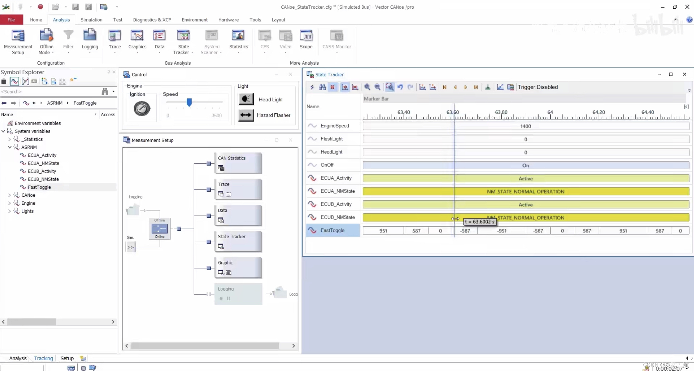Click the Trigger:Disabled label
694x371 pixels.
click(538, 87)
